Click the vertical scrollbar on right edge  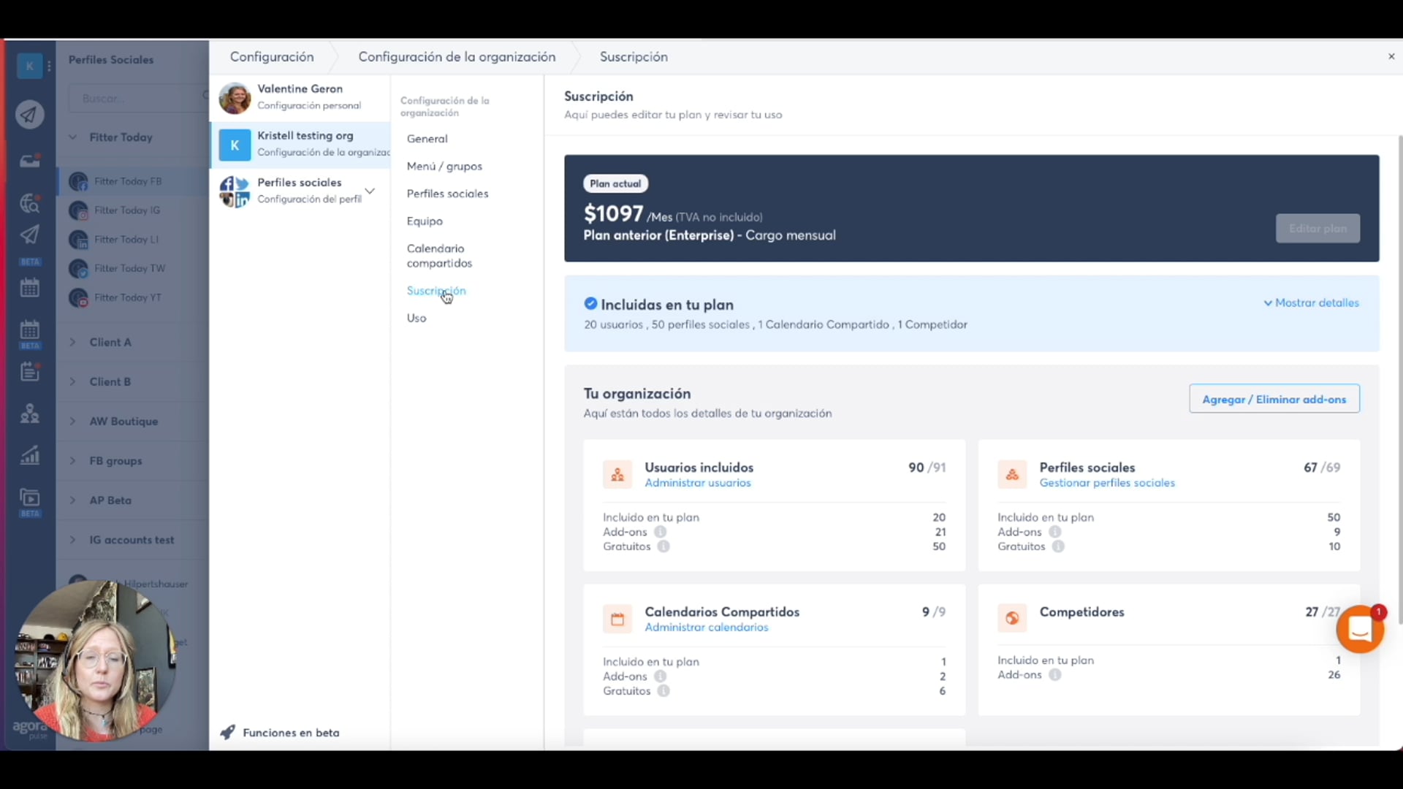[x=1399, y=380]
